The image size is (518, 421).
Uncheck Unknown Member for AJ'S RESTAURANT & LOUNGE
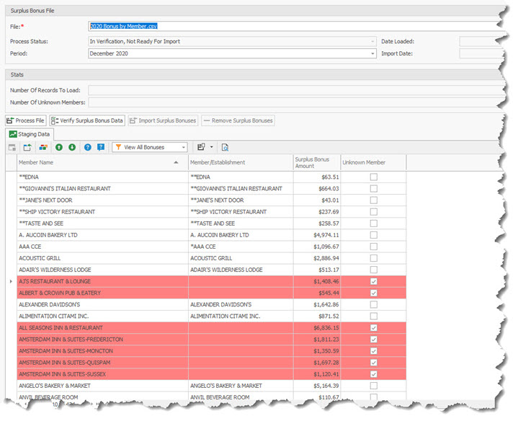coord(373,281)
